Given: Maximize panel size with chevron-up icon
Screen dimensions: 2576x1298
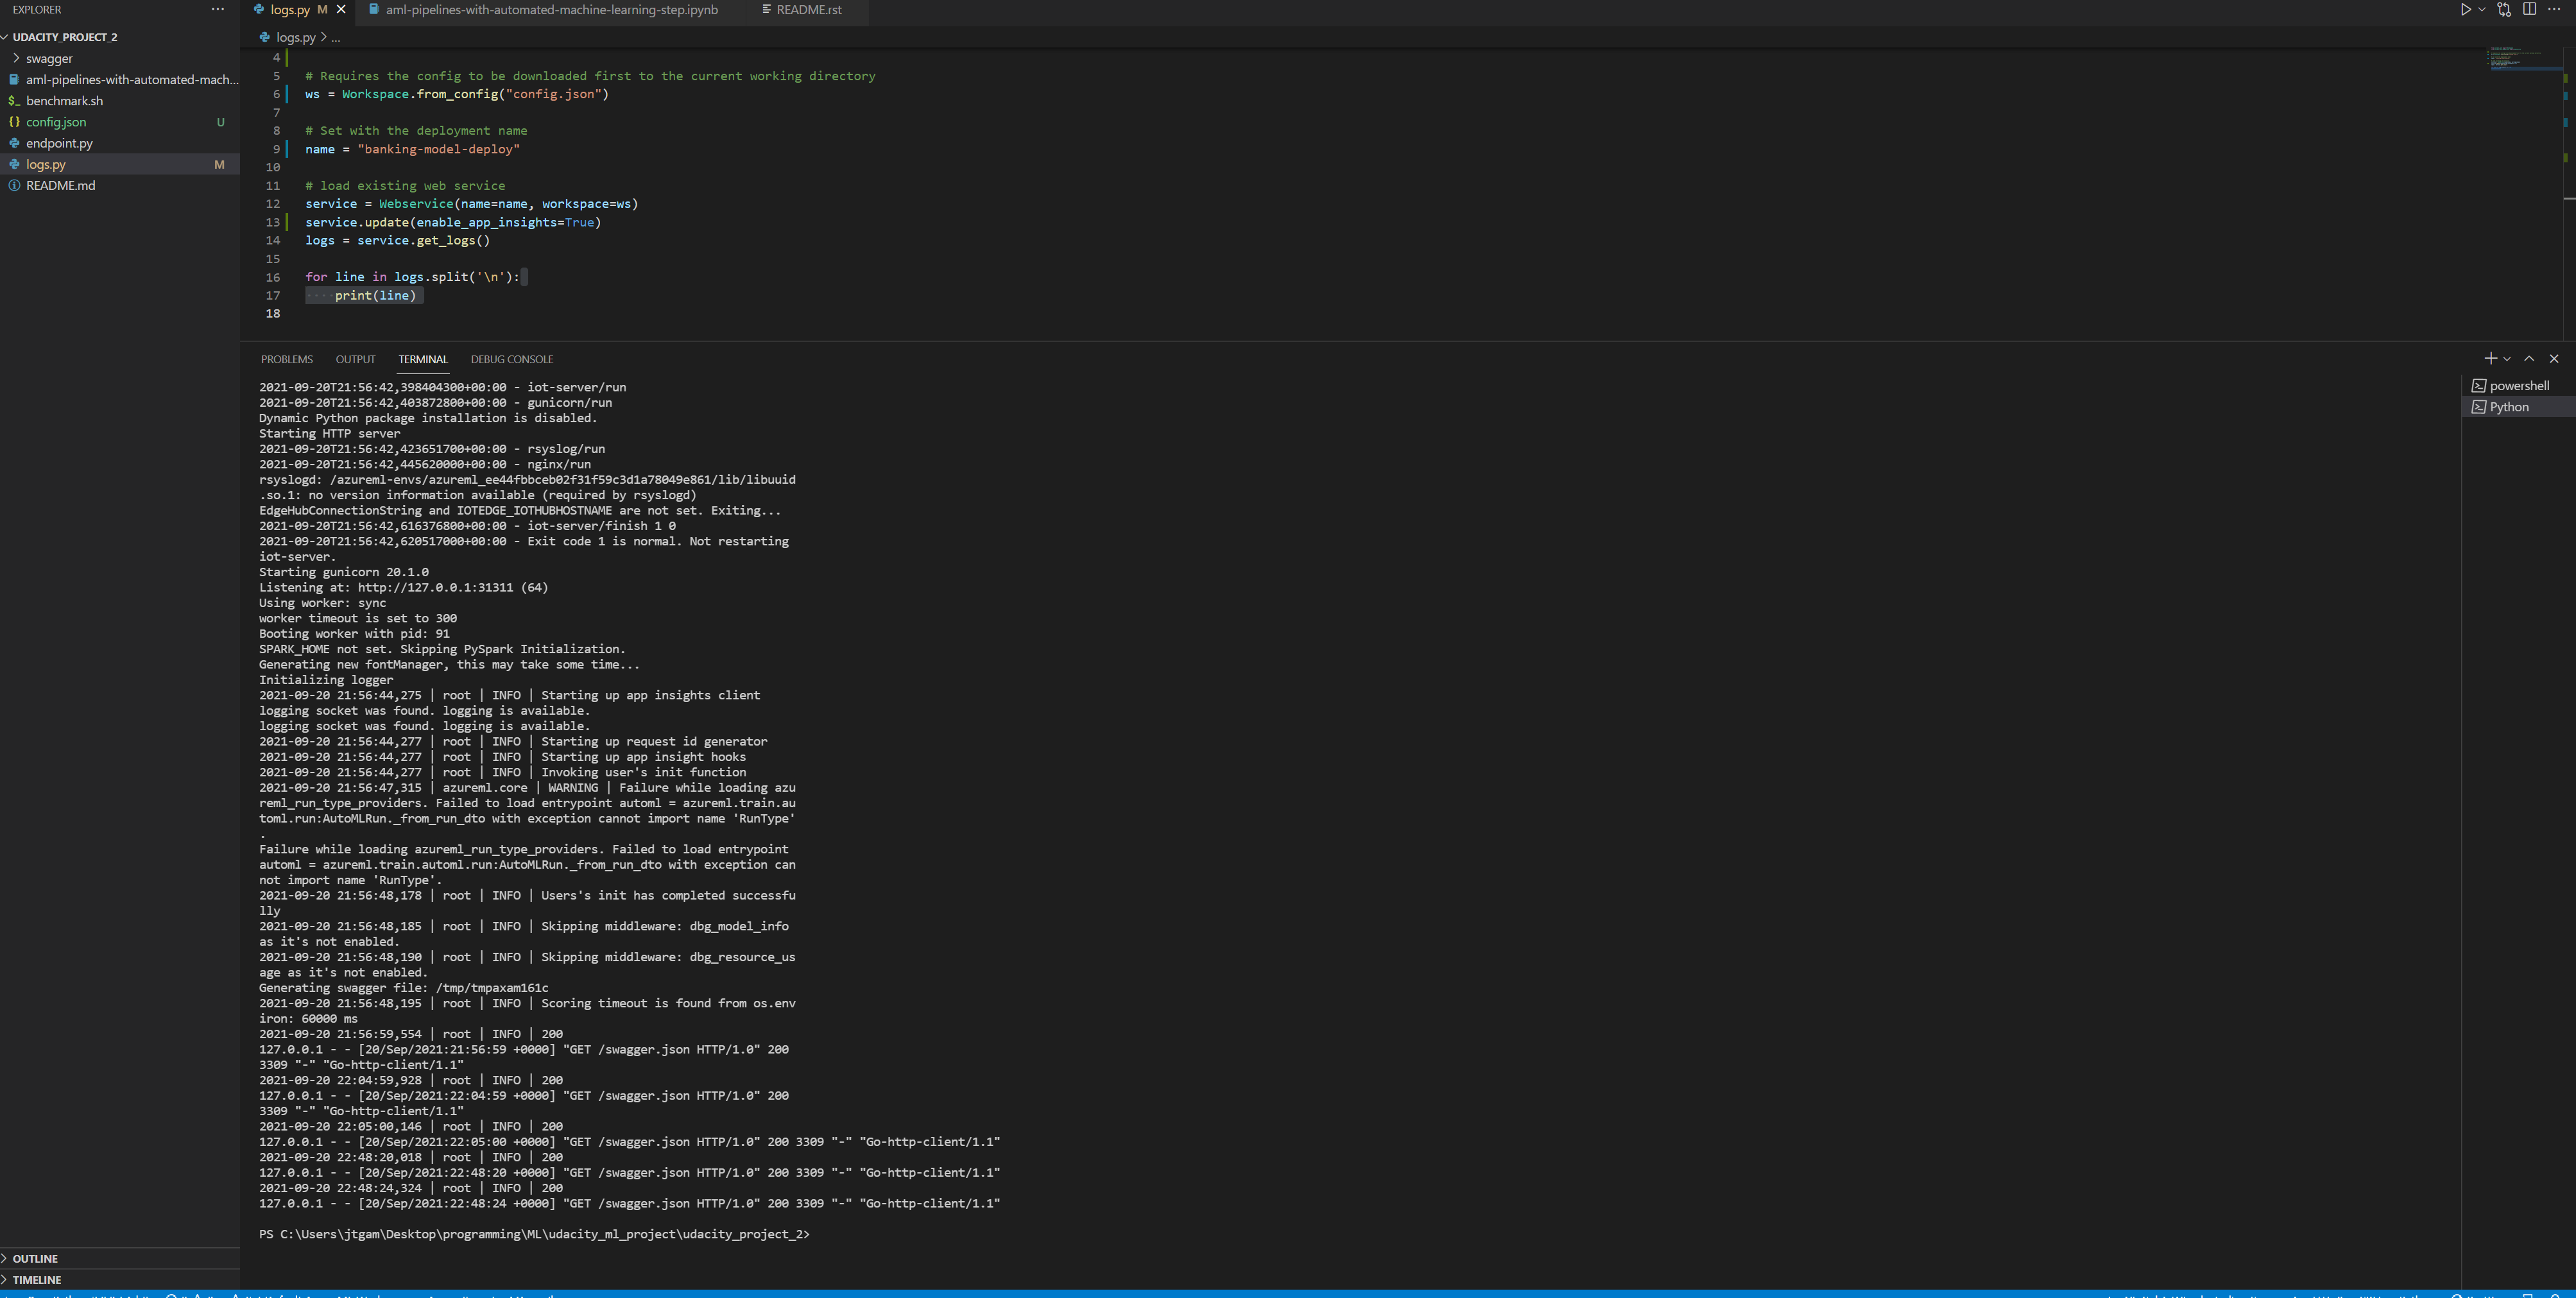Looking at the screenshot, I should [x=2528, y=358].
